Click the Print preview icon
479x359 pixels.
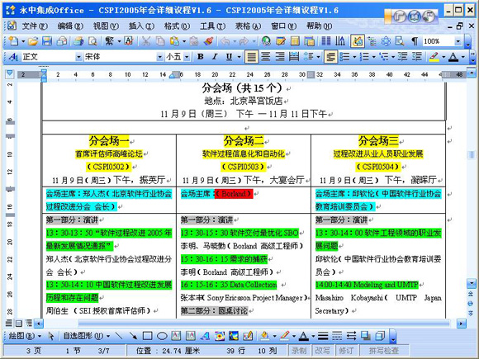92,41
